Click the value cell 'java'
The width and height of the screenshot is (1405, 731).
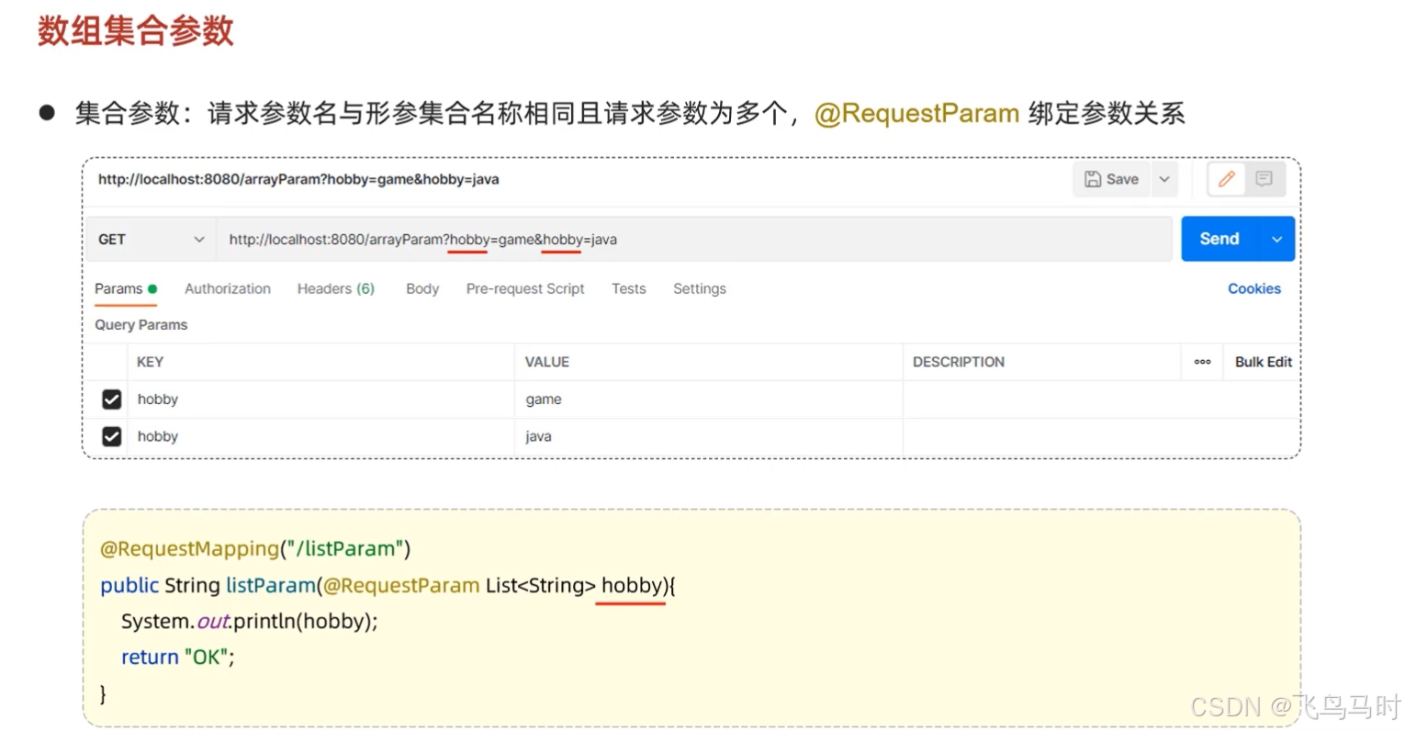pyautogui.click(x=709, y=436)
